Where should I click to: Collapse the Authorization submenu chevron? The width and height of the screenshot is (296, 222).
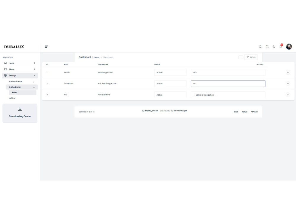(x=34, y=87)
